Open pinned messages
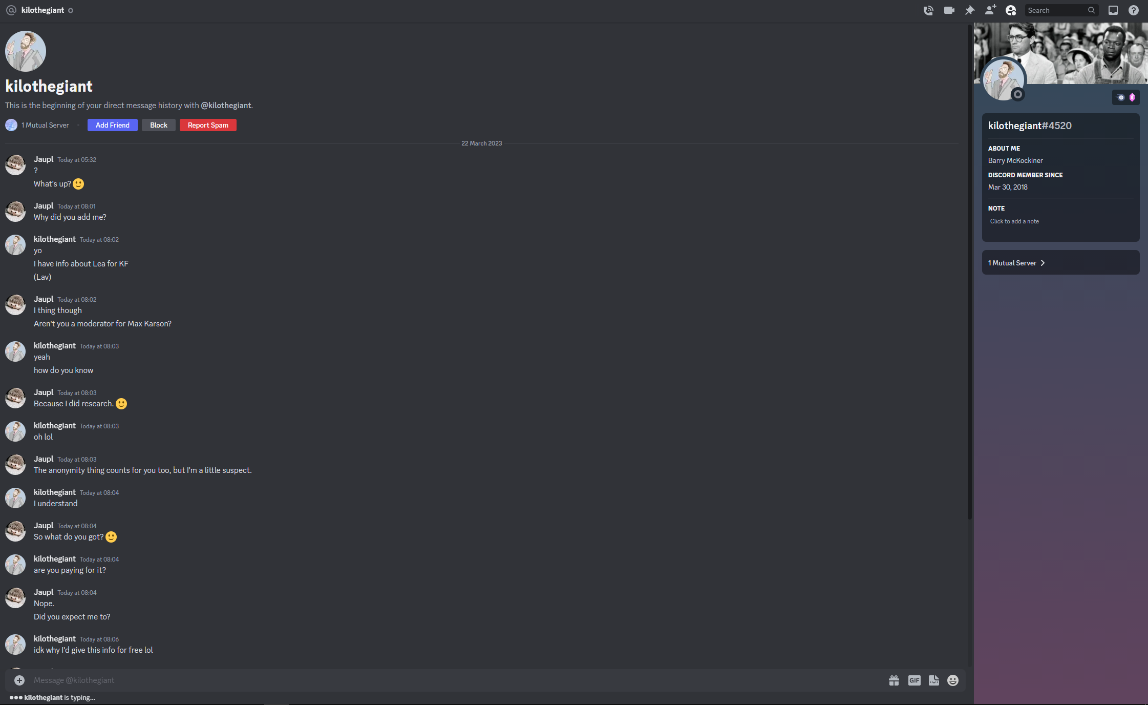Viewport: 1148px width, 705px height. 970,10
